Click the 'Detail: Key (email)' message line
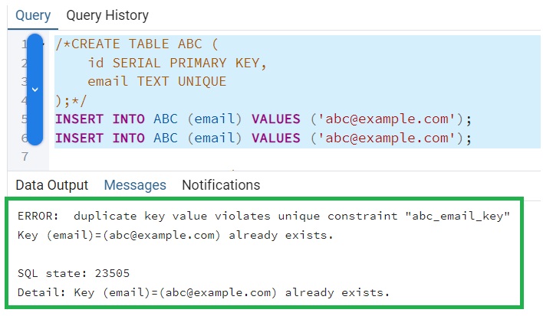This screenshot has width=543, height=316. click(x=203, y=292)
